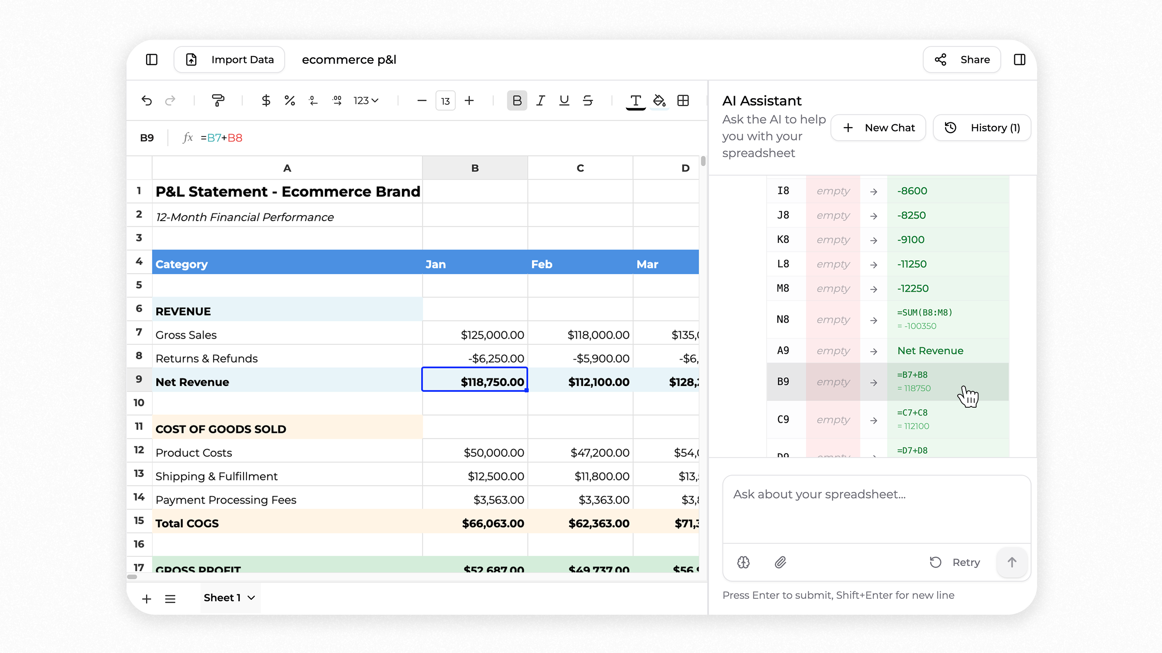Add a new sheet with plus icon
Image resolution: width=1162 pixels, height=653 pixels.
146,599
